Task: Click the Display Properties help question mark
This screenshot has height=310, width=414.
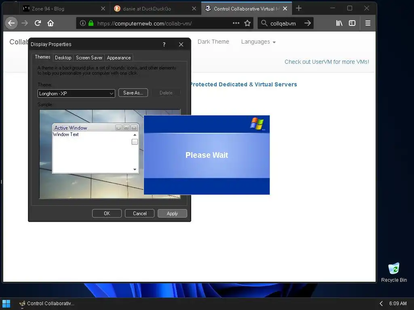Action: (164, 44)
